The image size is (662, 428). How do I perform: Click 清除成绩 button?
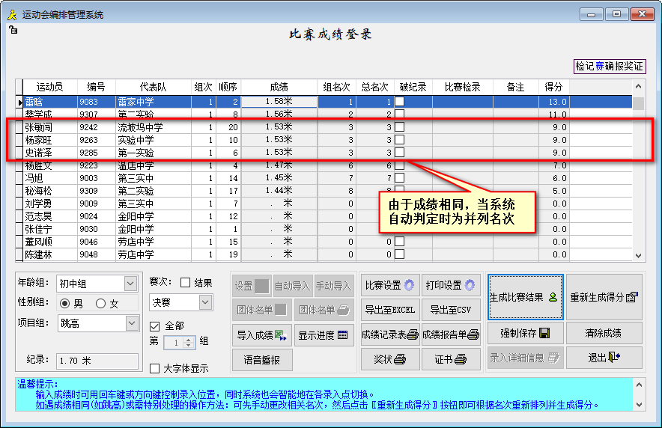(604, 333)
